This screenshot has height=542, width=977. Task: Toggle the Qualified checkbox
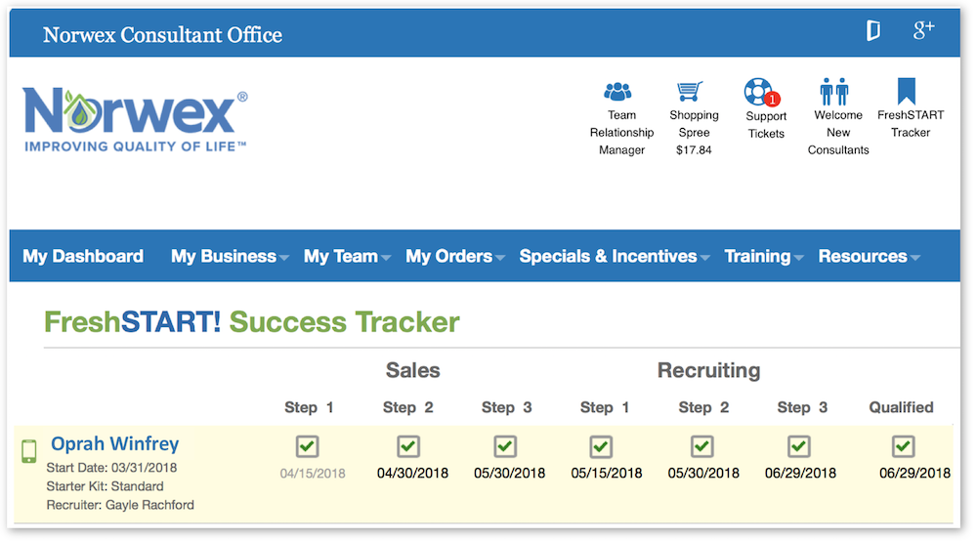click(904, 446)
